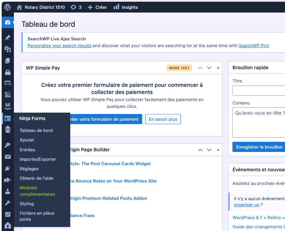Collapse the WP Simple Pay panel triangle
Screen dimensions: 285x231
coord(218,68)
